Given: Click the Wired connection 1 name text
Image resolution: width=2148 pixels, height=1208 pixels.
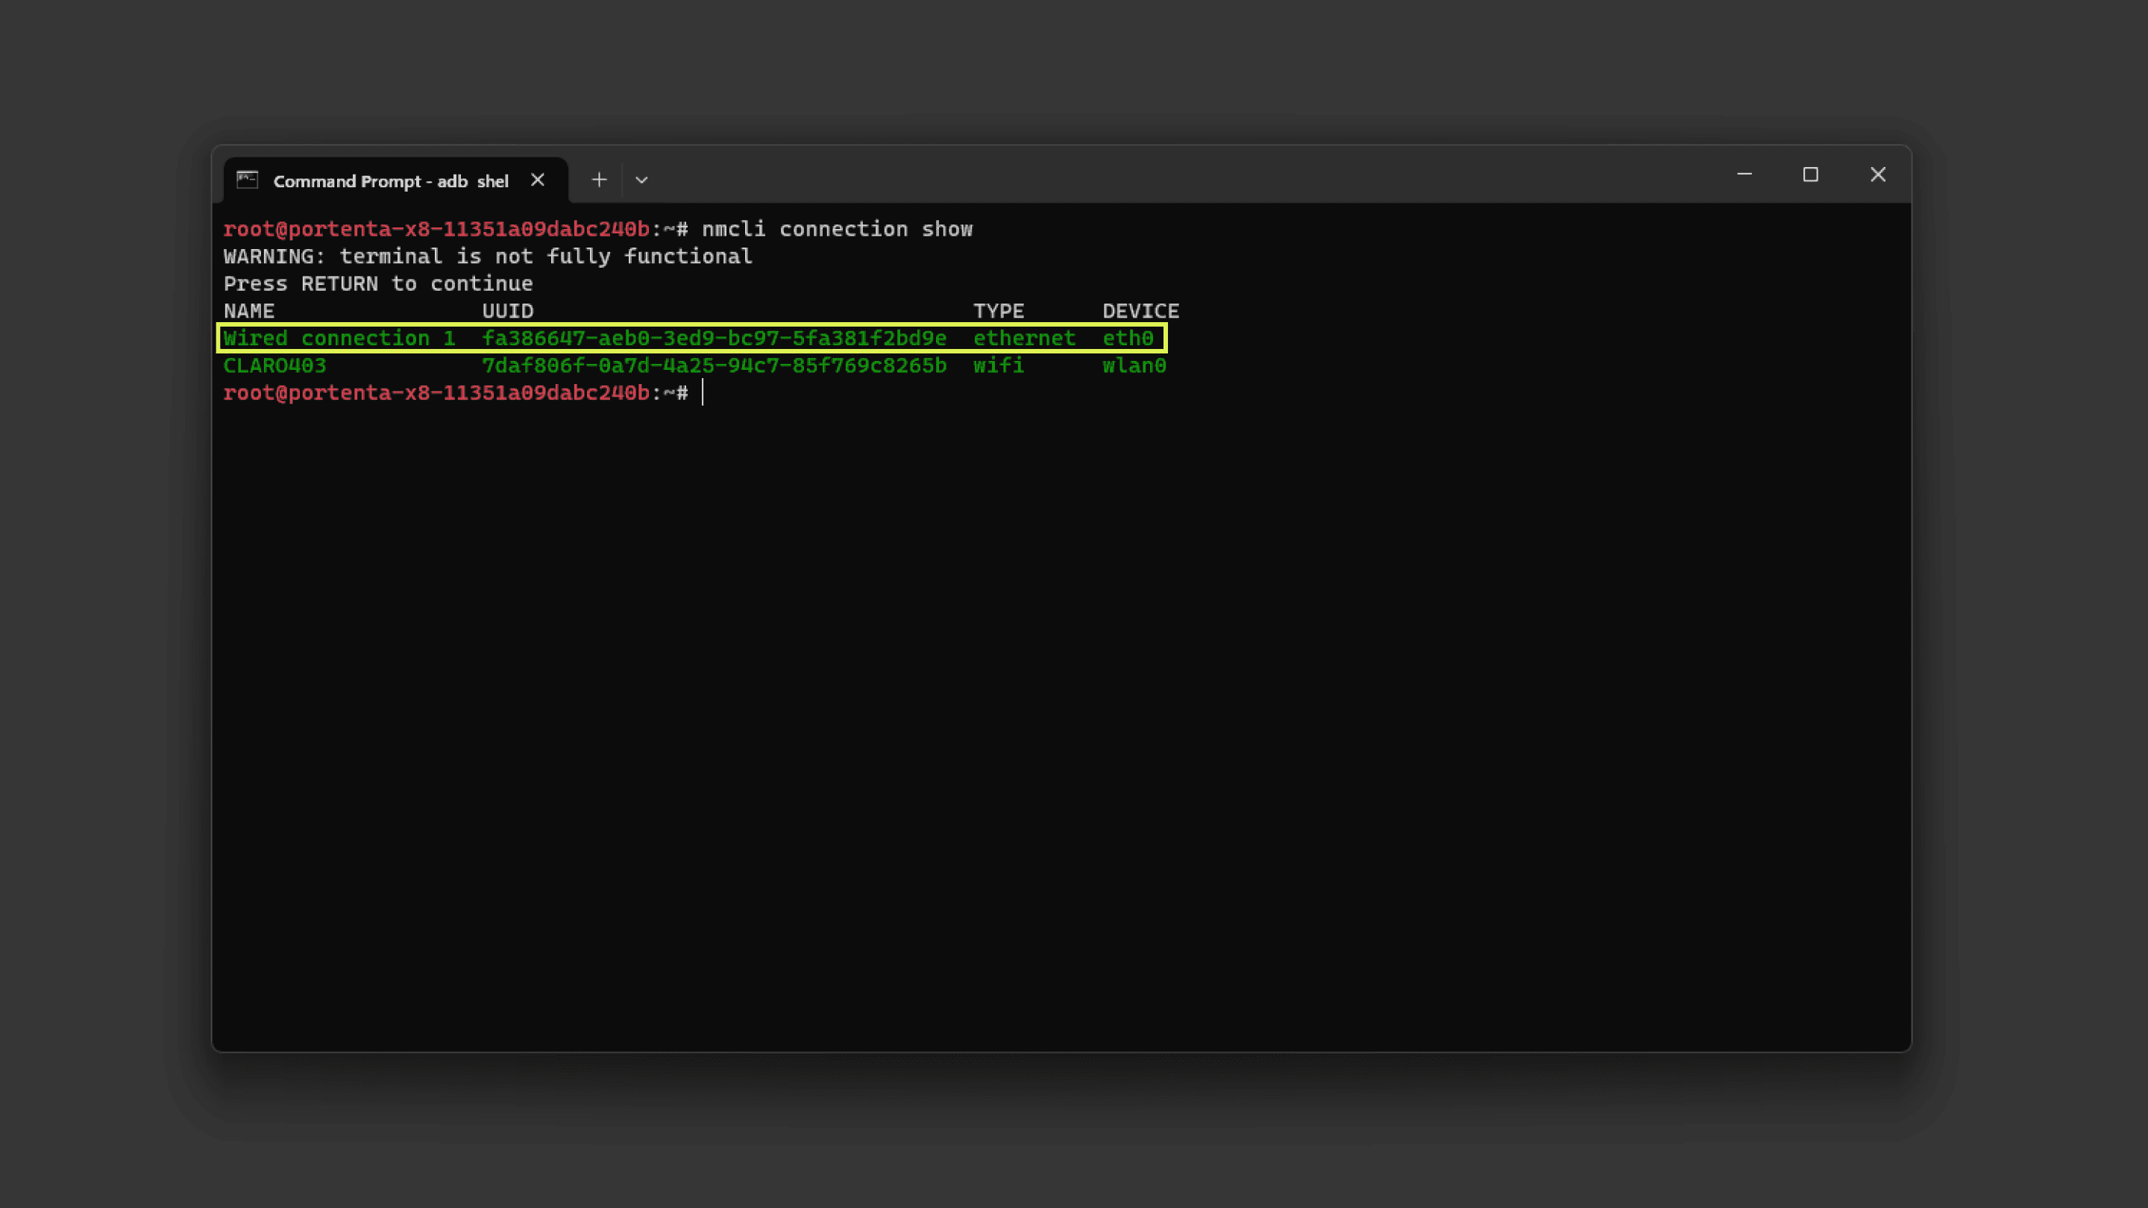Looking at the screenshot, I should click(339, 339).
